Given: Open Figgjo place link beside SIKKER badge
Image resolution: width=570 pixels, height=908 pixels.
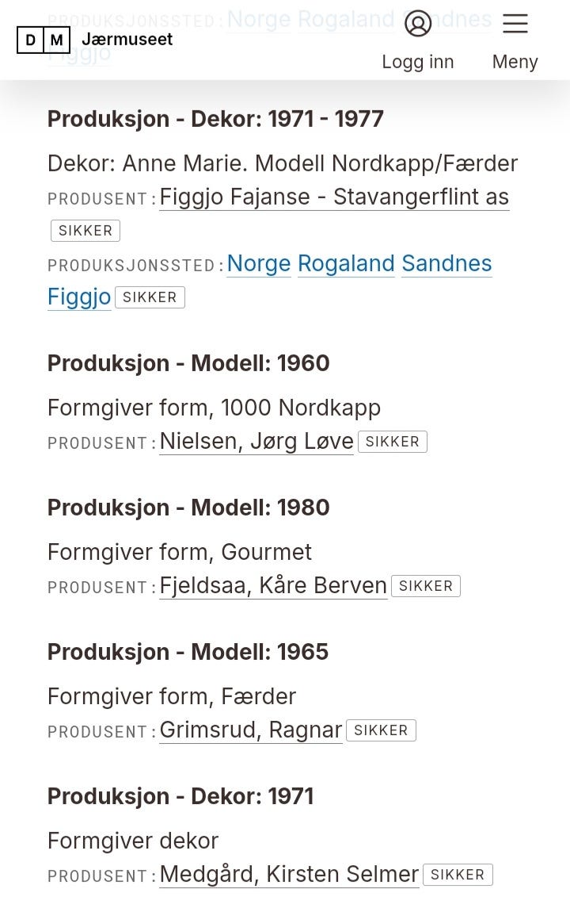Looking at the screenshot, I should coord(79,297).
